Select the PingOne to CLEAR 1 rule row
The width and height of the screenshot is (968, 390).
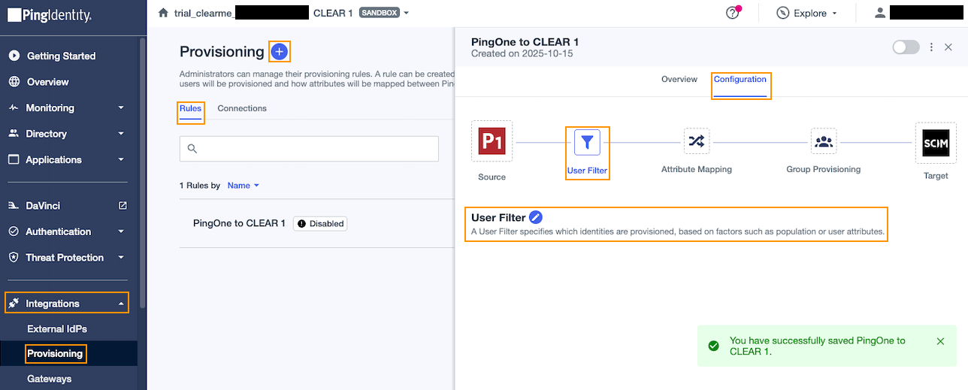[x=316, y=223]
